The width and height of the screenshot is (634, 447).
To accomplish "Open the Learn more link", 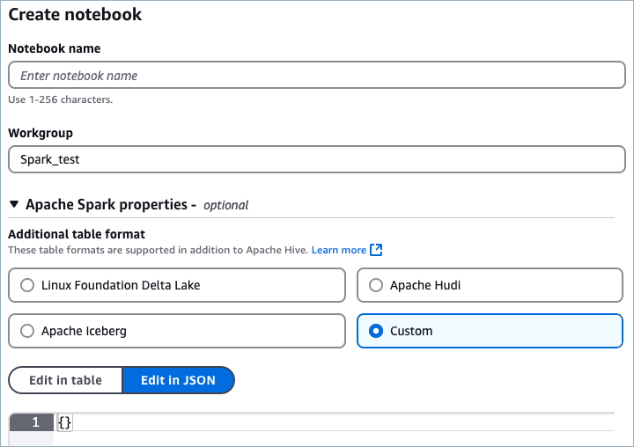I will click(338, 250).
